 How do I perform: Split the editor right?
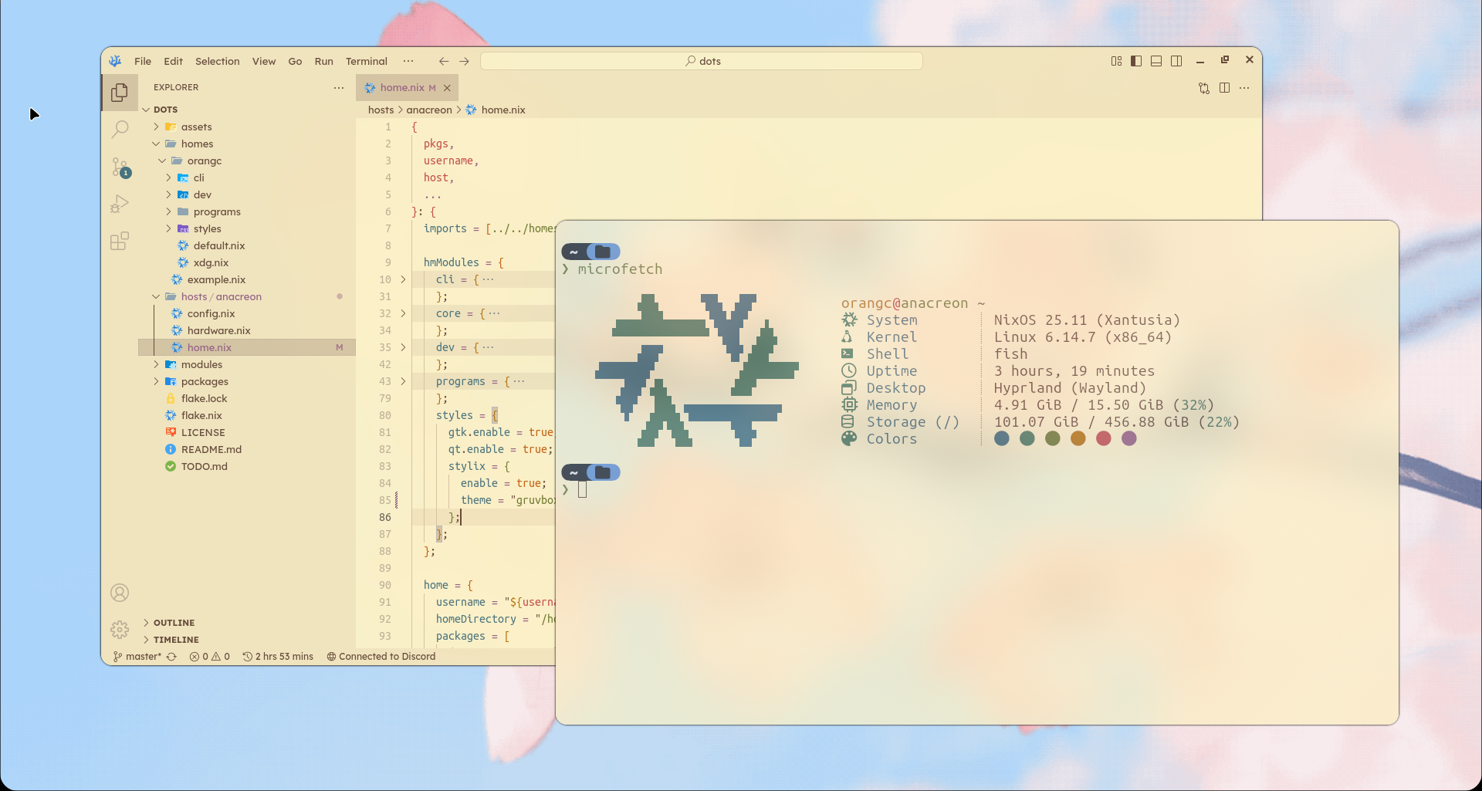[x=1224, y=88]
